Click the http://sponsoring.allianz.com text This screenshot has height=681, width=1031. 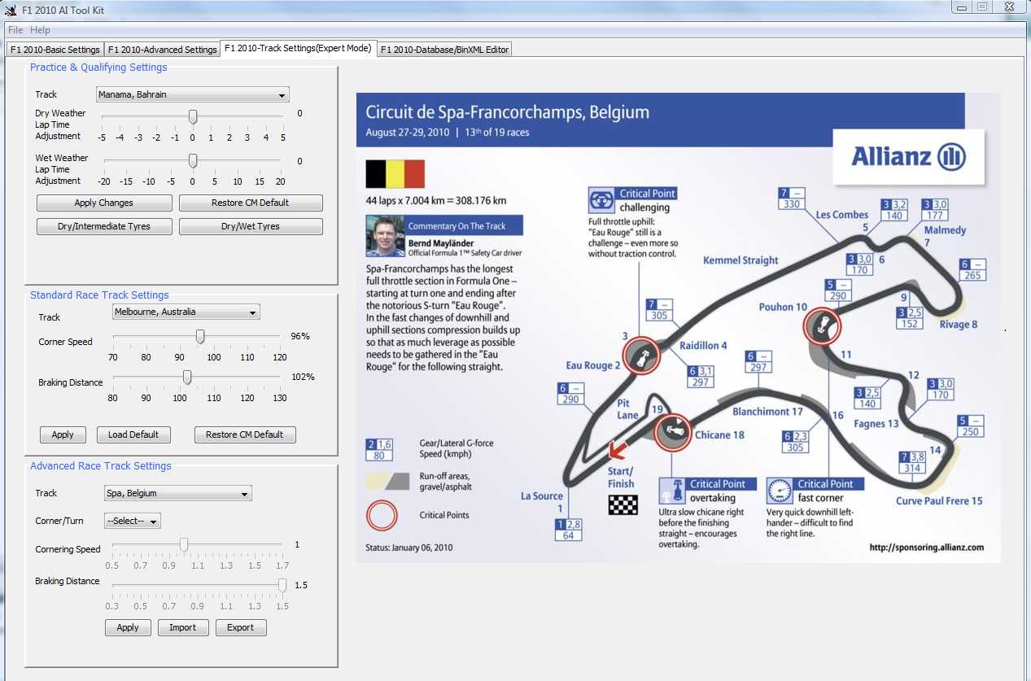click(926, 548)
